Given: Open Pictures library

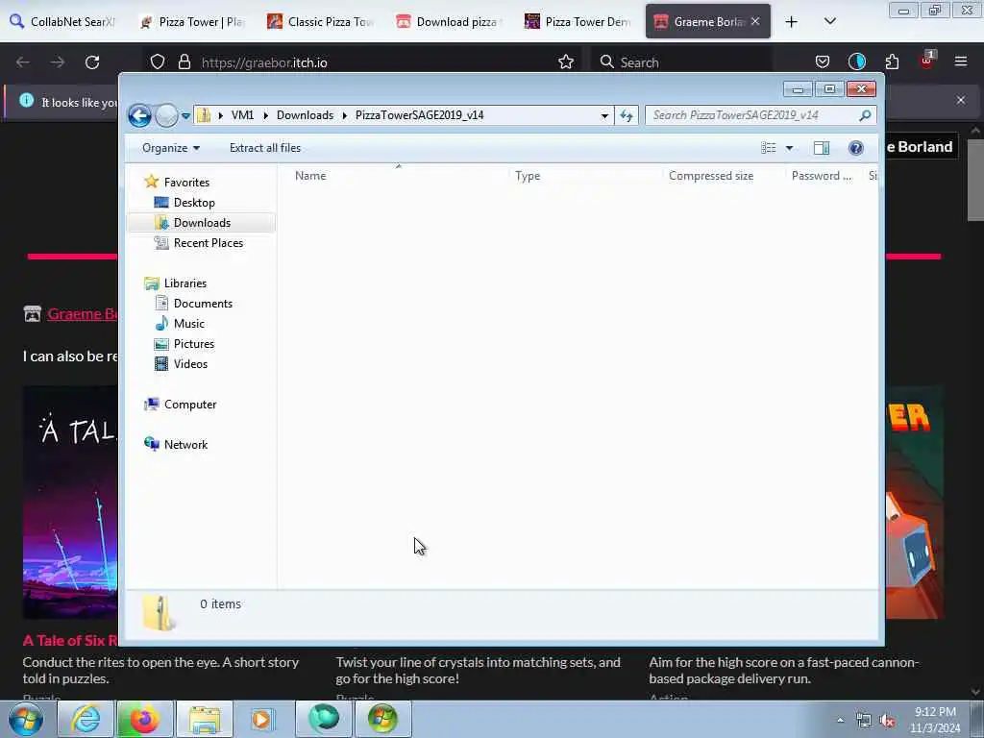Looking at the screenshot, I should point(193,344).
